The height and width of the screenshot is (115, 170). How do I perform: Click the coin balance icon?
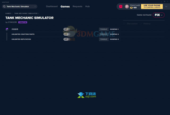tap(131, 8)
